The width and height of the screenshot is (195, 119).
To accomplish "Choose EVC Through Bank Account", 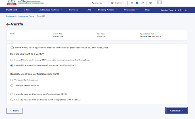I will point(12,80).
